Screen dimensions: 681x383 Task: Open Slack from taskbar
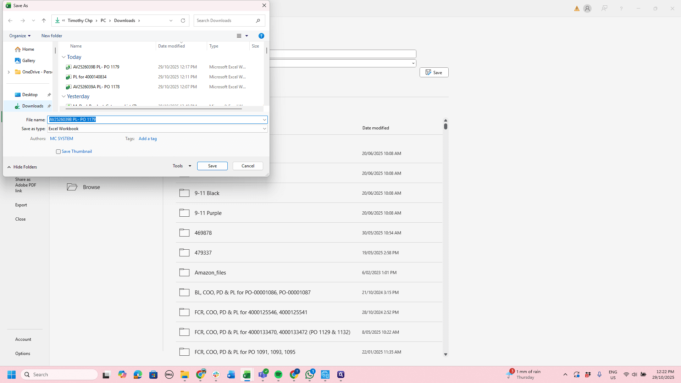pos(216,374)
